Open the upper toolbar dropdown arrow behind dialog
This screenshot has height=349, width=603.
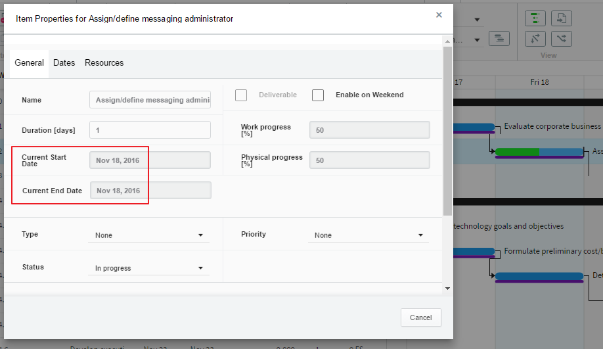477,20
